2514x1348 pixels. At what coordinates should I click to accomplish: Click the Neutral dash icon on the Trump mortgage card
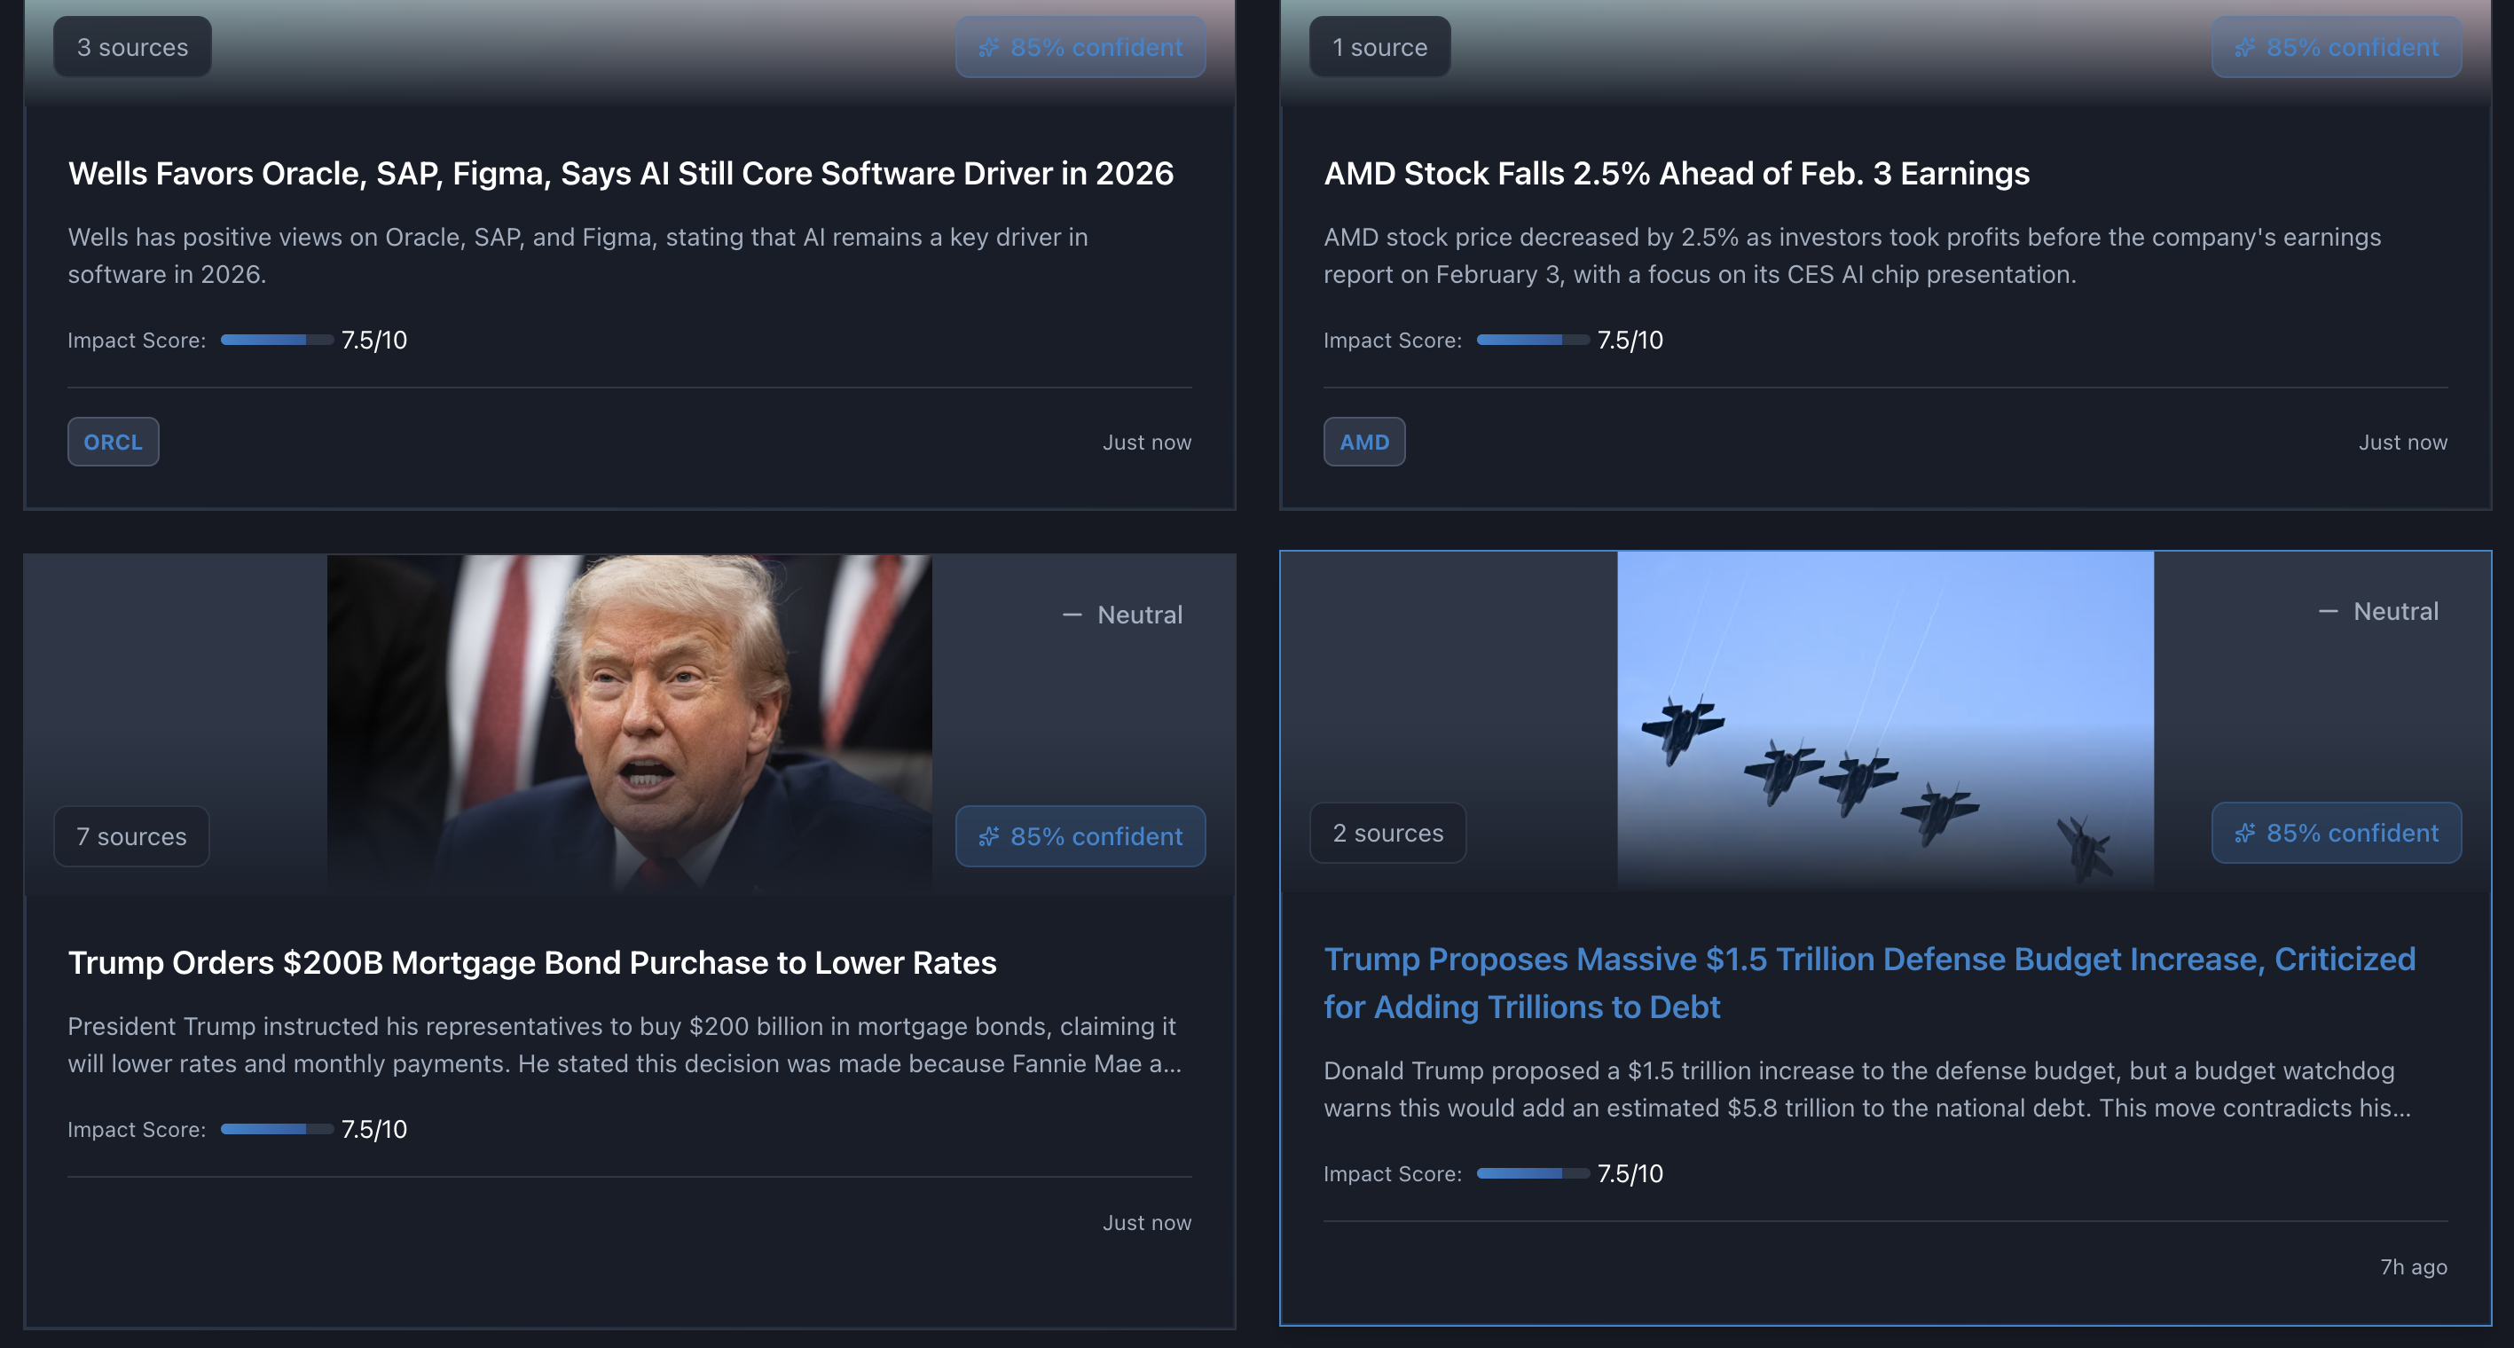1071,615
